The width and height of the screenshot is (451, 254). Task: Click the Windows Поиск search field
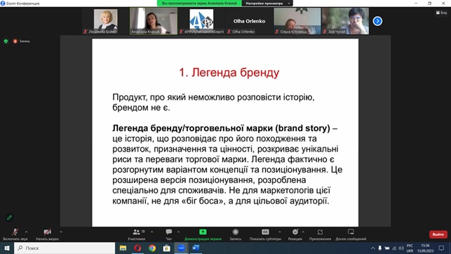click(65, 248)
